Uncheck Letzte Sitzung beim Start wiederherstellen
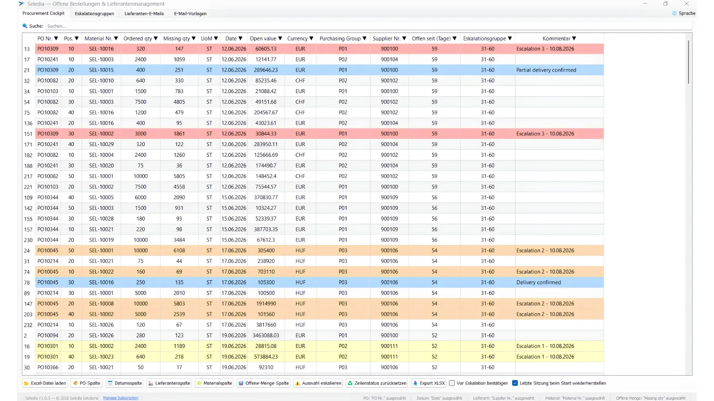Screen dimensions: 714x401 point(515,383)
